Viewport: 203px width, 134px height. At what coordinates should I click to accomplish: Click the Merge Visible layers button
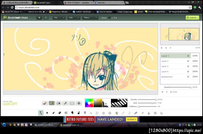174,92
